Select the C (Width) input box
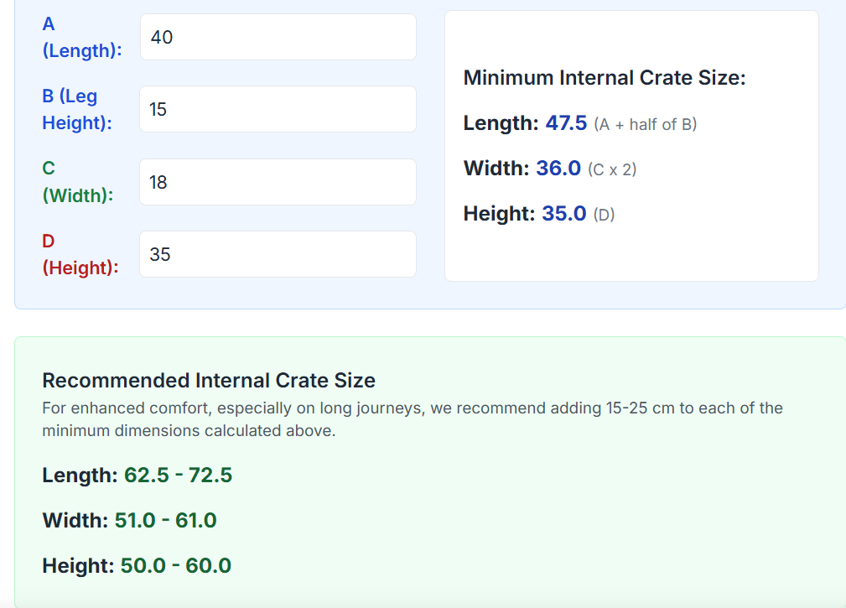Viewport: 846px width, 608px height. 278,182
